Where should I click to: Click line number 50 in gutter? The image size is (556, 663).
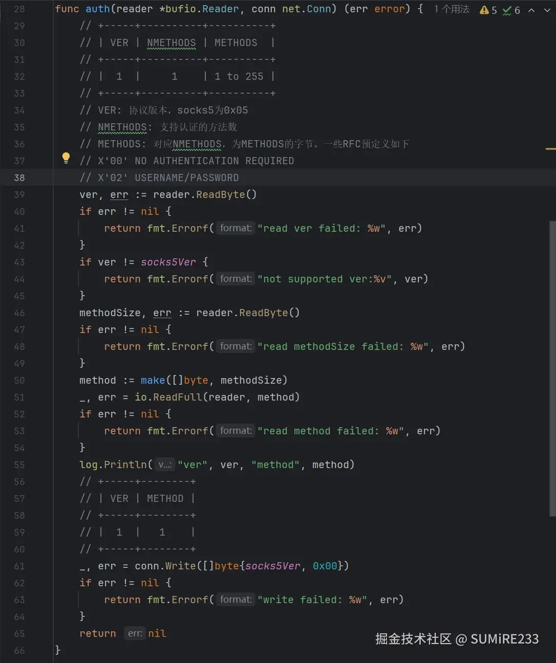pyautogui.click(x=19, y=381)
